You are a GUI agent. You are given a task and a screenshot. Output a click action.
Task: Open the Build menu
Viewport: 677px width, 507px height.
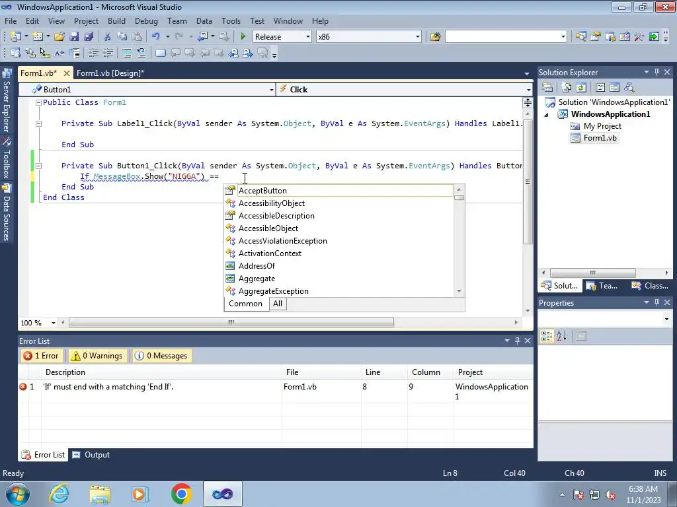pos(116,20)
